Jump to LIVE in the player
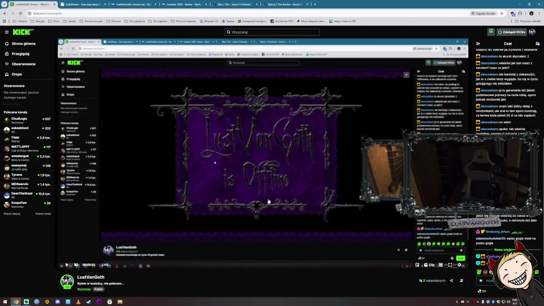Screen dimensions: 544x306 point(105,265)
